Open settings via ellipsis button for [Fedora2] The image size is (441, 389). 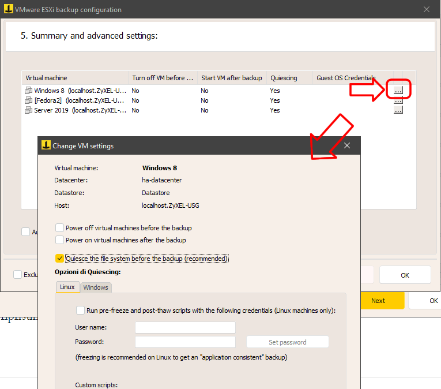pyautogui.click(x=398, y=101)
